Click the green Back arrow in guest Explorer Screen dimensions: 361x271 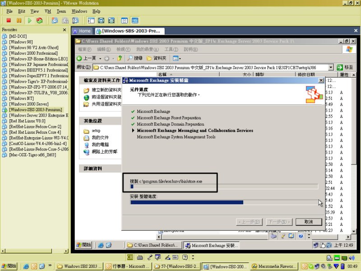[x=79, y=58]
